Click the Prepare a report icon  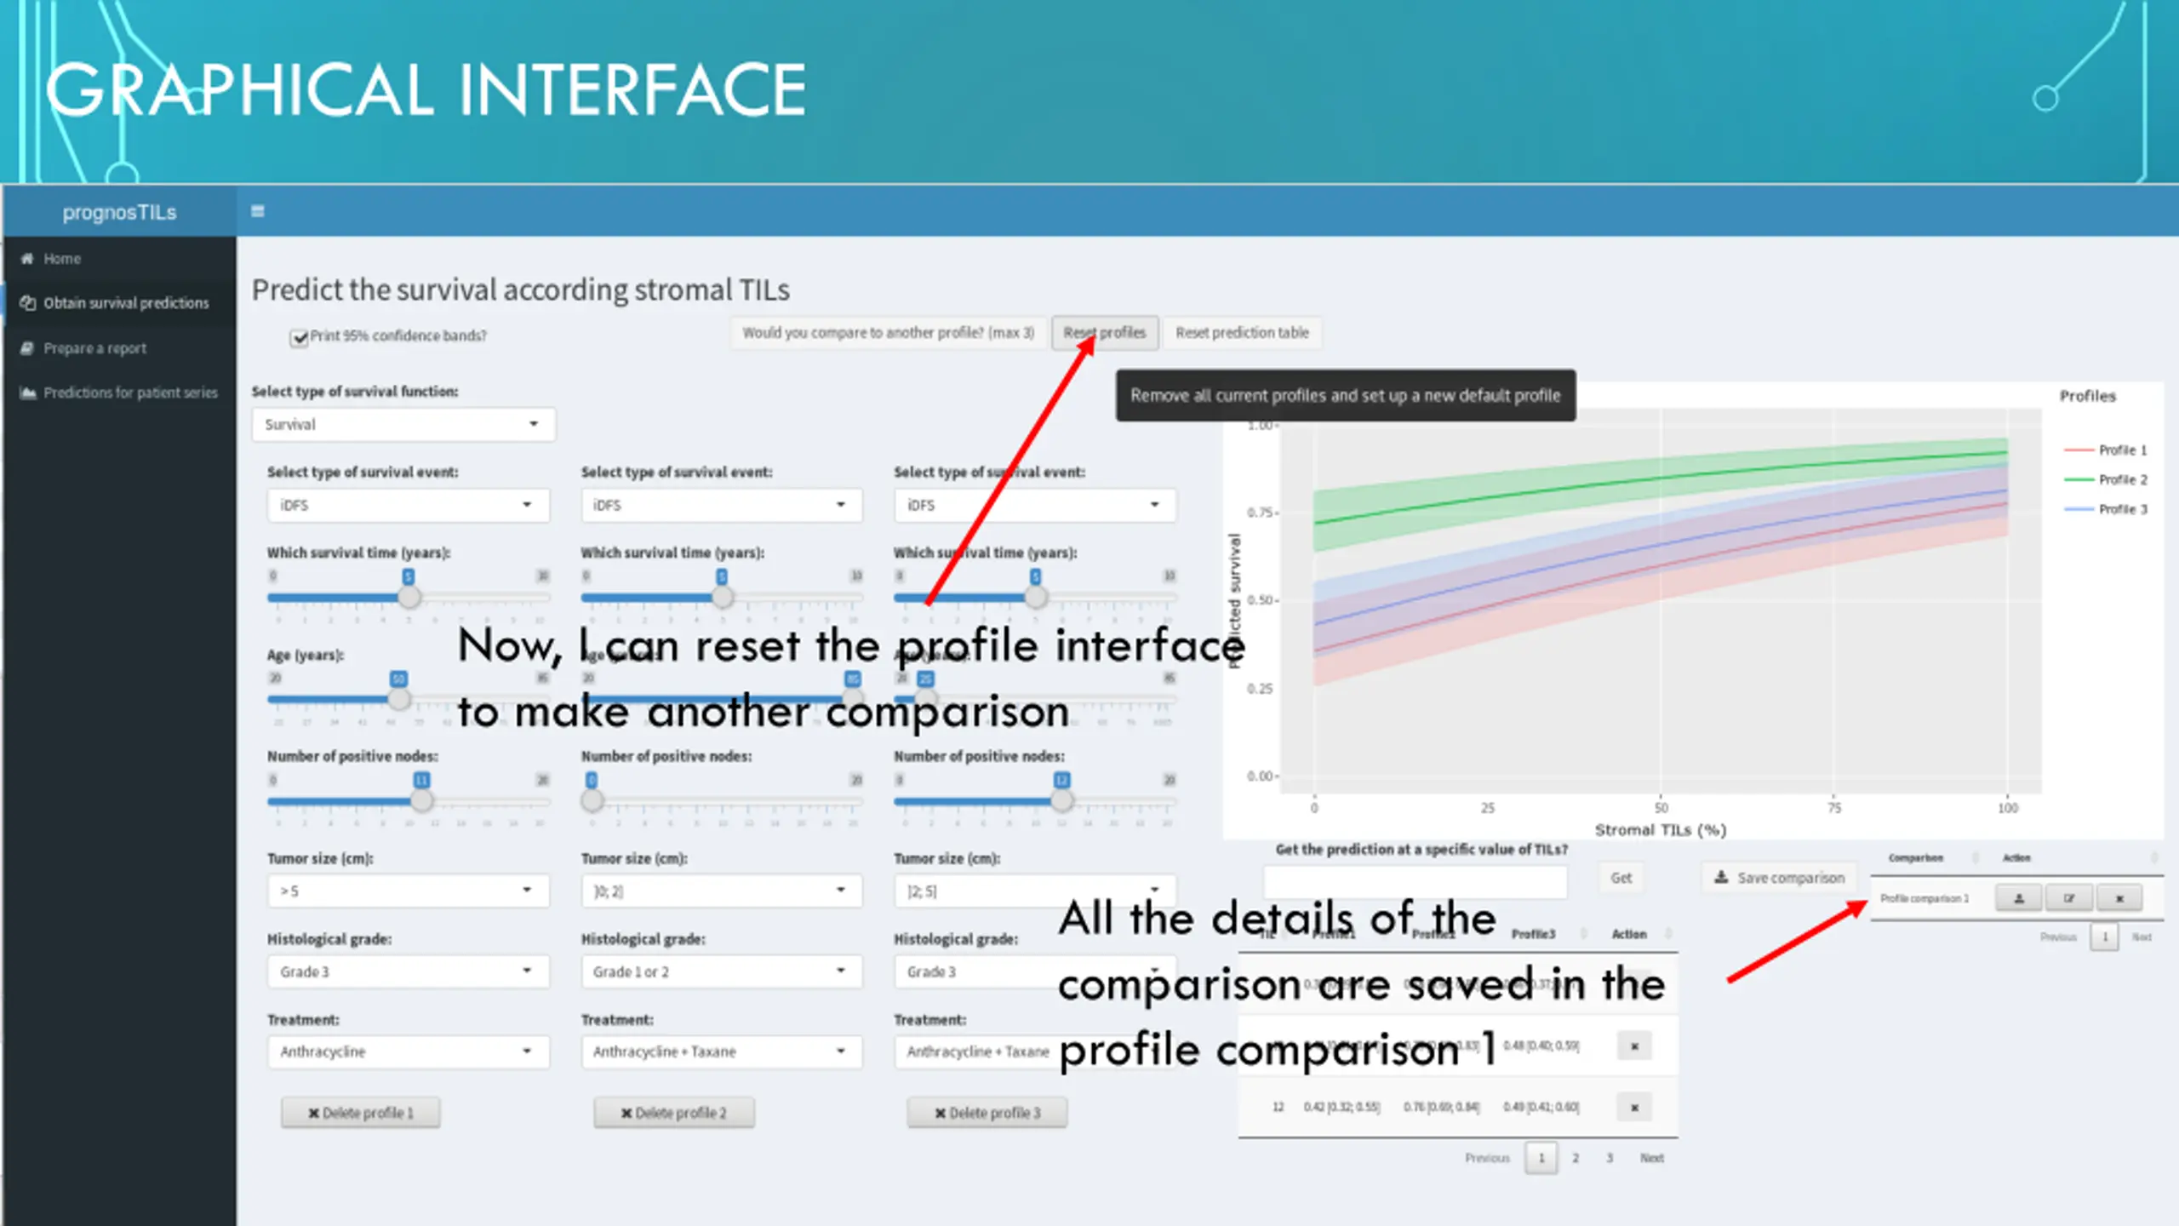(27, 348)
